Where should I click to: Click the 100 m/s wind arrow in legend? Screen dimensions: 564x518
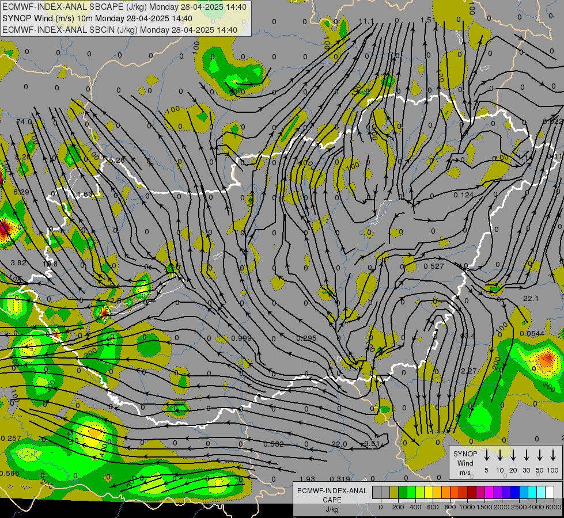point(553,455)
